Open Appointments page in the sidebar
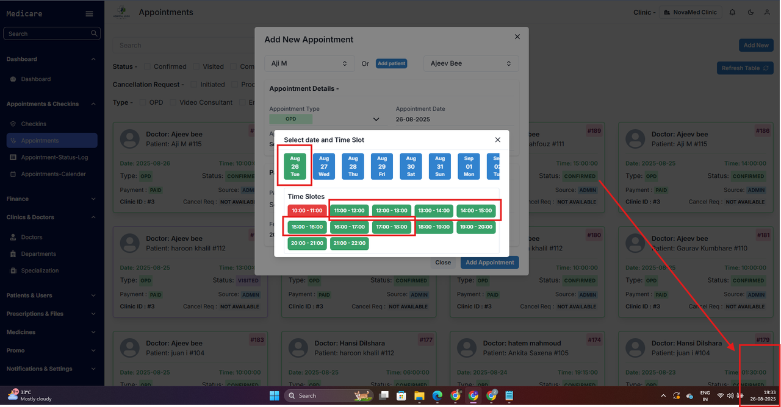The image size is (781, 407). point(51,141)
